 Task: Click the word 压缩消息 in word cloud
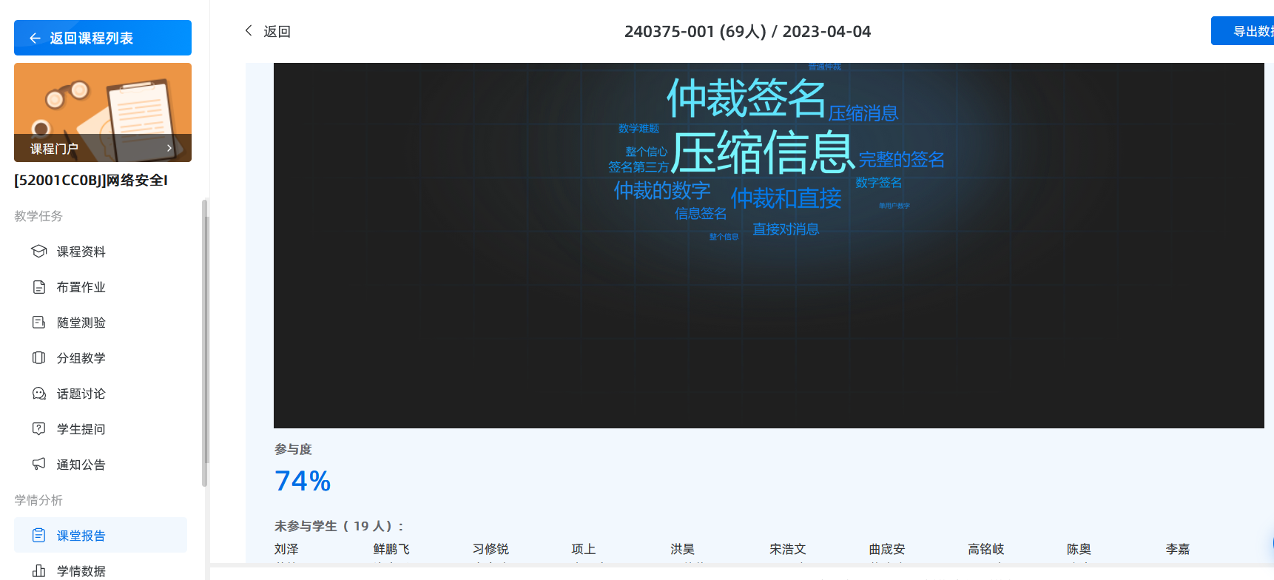(x=863, y=113)
